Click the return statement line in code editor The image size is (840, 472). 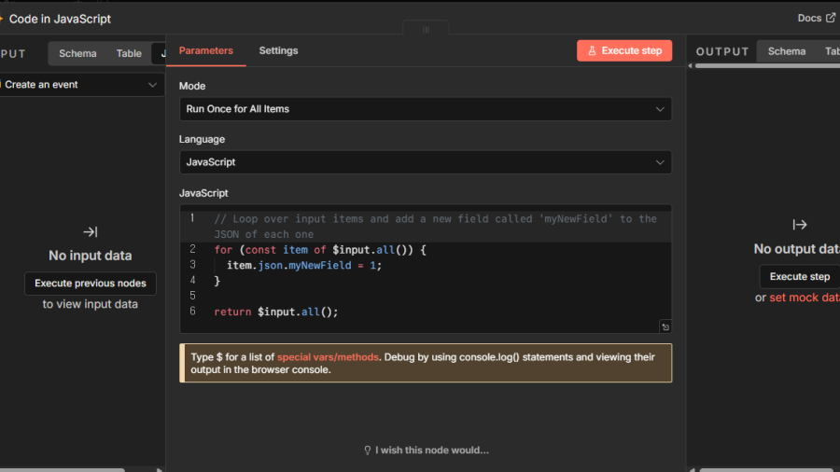(276, 312)
